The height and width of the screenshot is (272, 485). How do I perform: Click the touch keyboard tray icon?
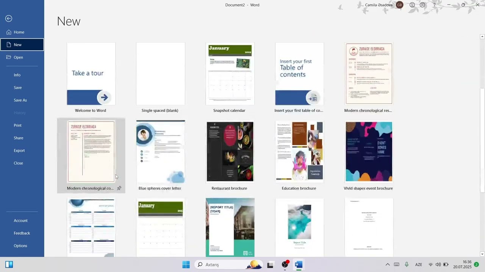point(397,264)
